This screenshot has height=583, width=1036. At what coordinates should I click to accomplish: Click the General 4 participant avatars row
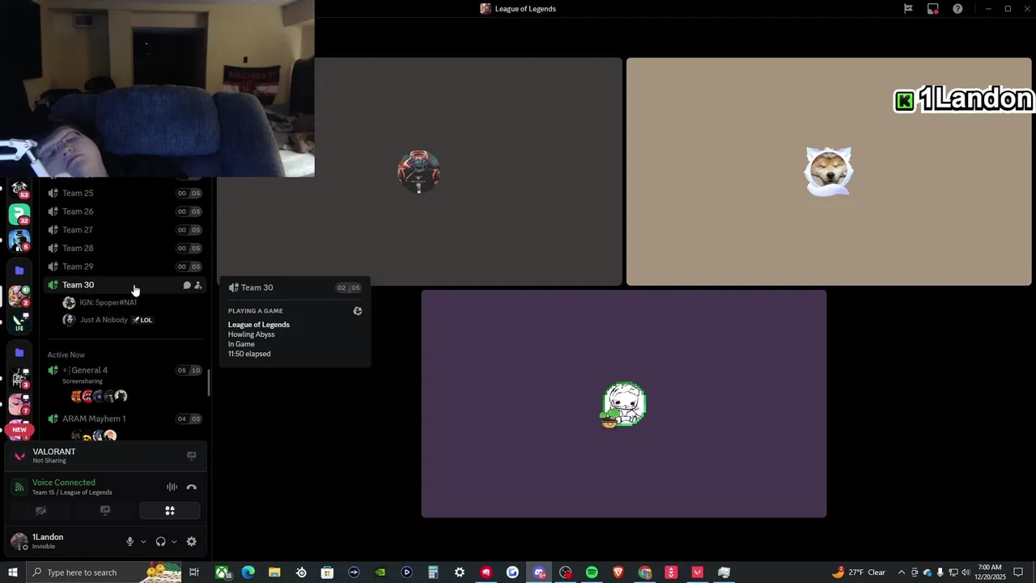99,396
